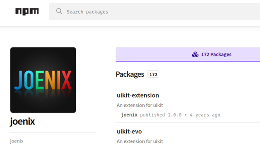This screenshot has width=260, height=146.
Task: Click the published 1.0.0 version text
Action: pos(161,115)
